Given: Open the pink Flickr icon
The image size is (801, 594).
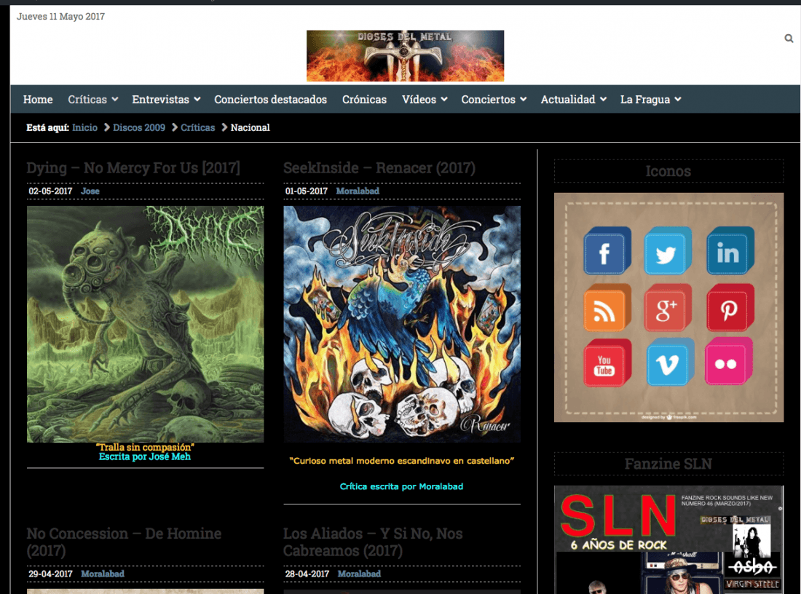Looking at the screenshot, I should click(728, 362).
